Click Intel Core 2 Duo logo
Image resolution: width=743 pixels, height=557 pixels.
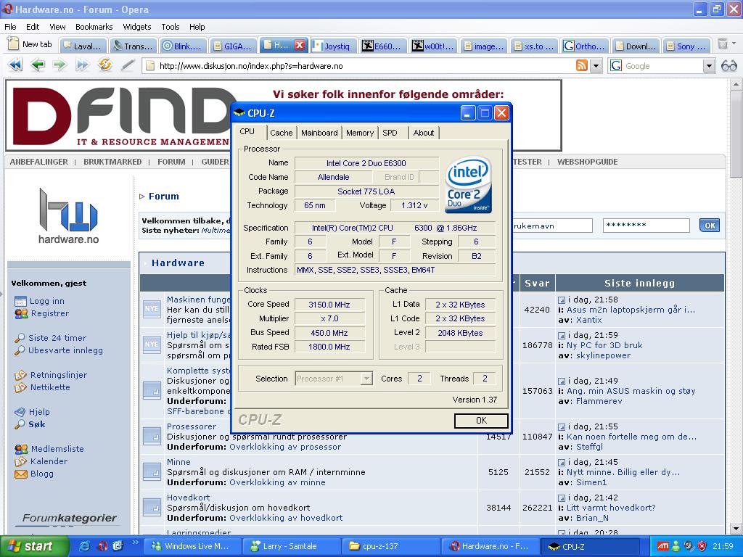tap(468, 184)
